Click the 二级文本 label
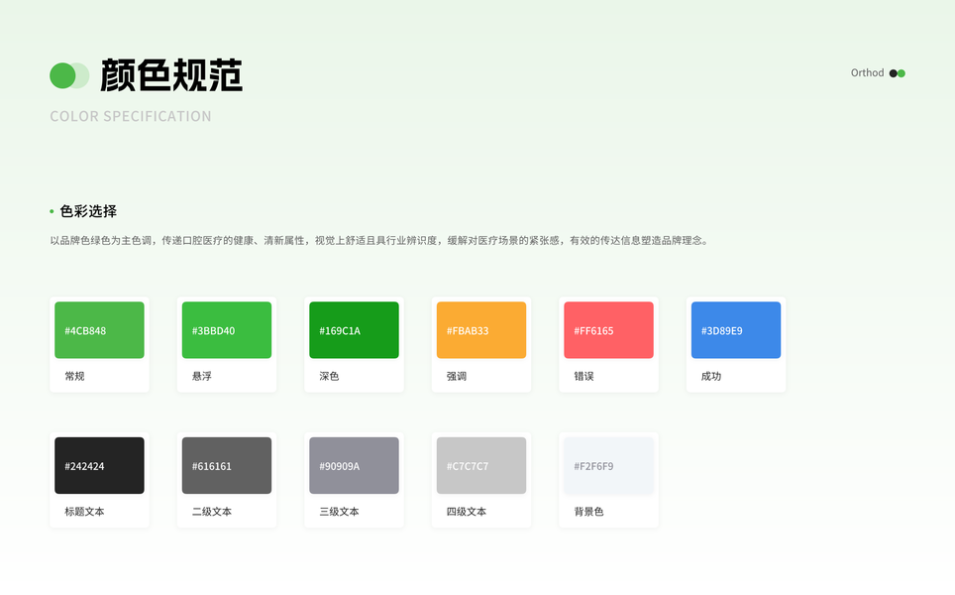 point(211,512)
